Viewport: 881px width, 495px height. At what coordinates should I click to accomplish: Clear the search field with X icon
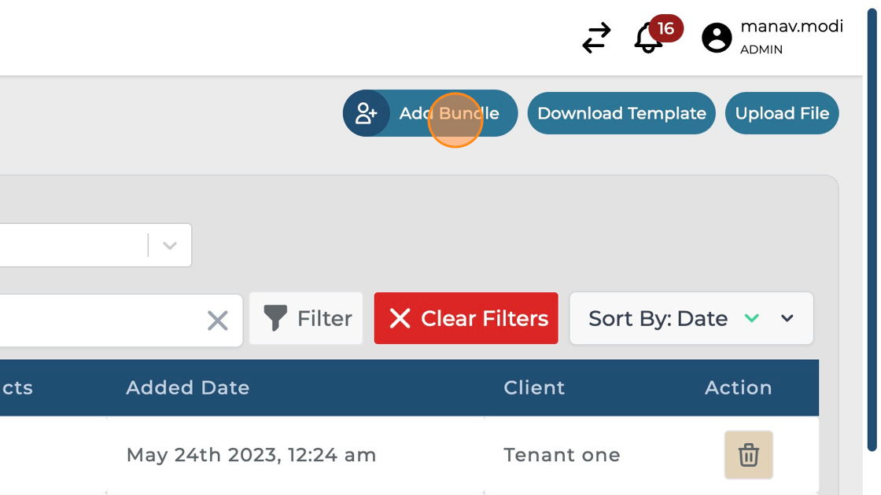pyautogui.click(x=218, y=320)
